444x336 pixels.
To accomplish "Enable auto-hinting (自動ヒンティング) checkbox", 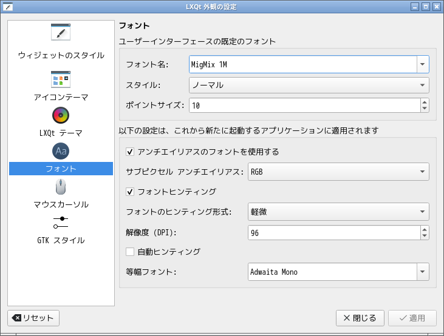I will click(x=130, y=251).
